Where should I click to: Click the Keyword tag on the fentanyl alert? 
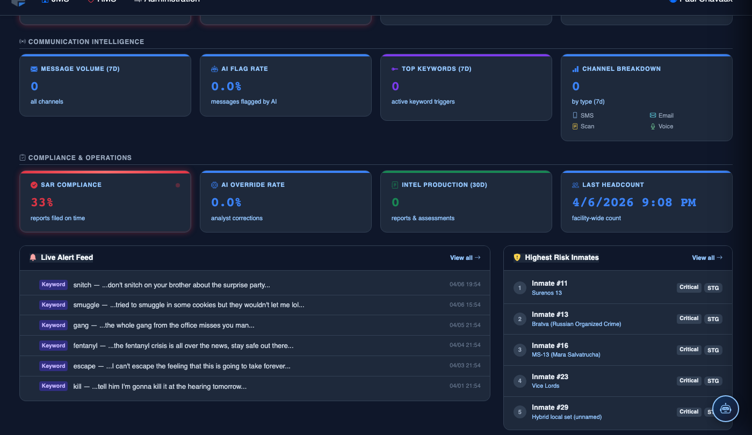(x=54, y=346)
